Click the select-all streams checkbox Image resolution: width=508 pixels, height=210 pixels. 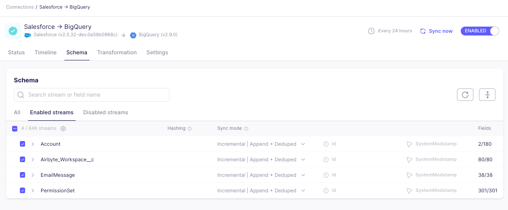coord(15,129)
